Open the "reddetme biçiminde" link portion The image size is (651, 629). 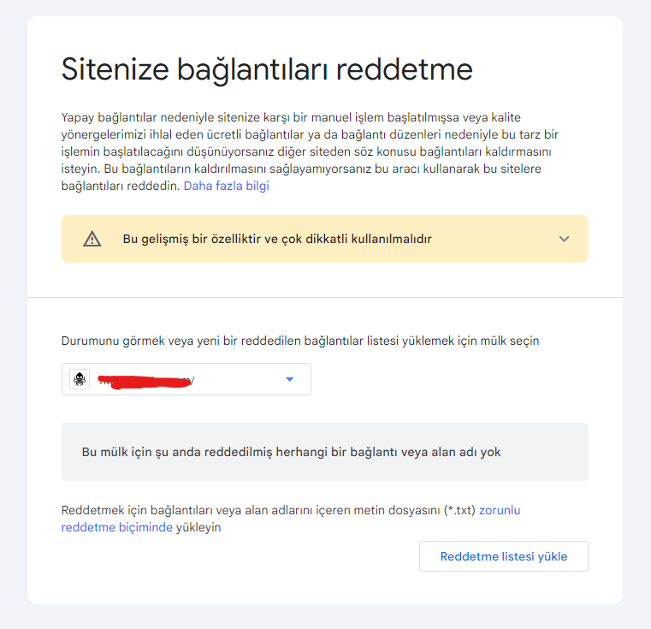[x=117, y=527]
